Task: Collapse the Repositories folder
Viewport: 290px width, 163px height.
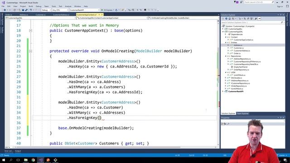Action: tap(226, 56)
